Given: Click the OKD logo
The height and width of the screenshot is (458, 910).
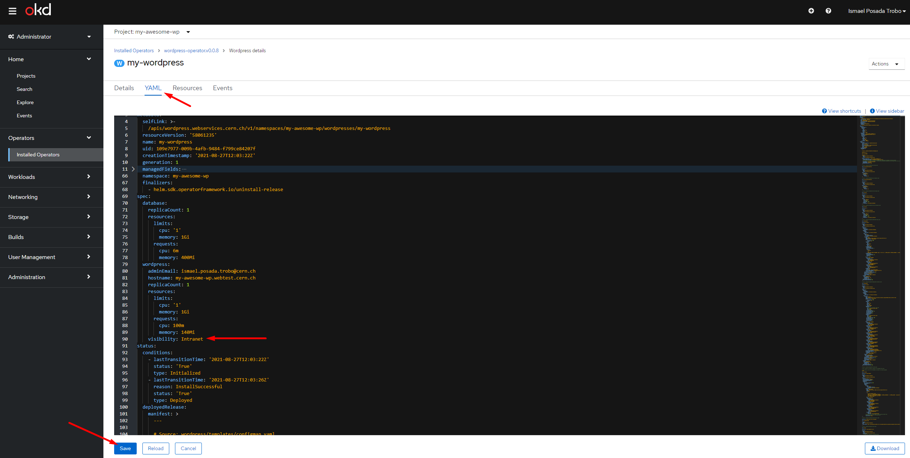Looking at the screenshot, I should [38, 10].
